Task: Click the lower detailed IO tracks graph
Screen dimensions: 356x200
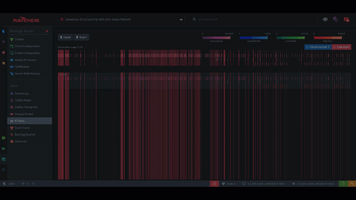Action: (x=204, y=126)
